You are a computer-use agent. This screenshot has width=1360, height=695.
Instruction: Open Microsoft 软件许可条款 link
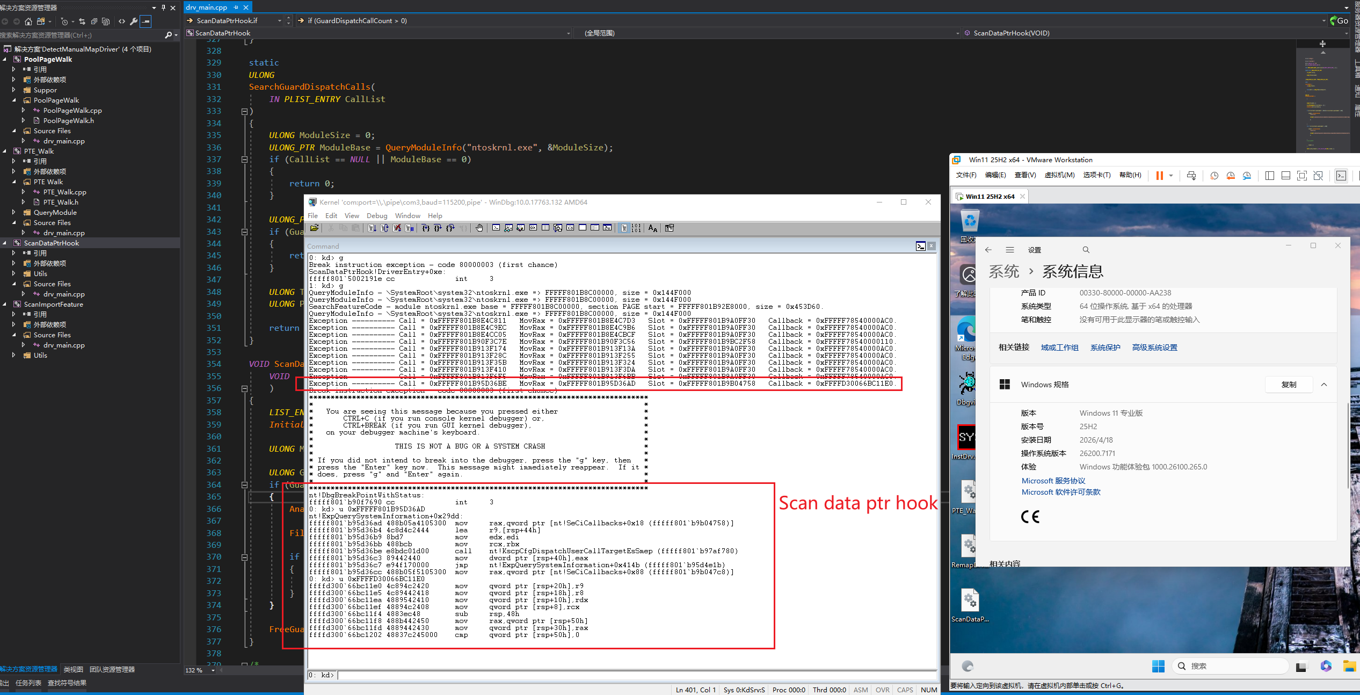coord(1061,492)
